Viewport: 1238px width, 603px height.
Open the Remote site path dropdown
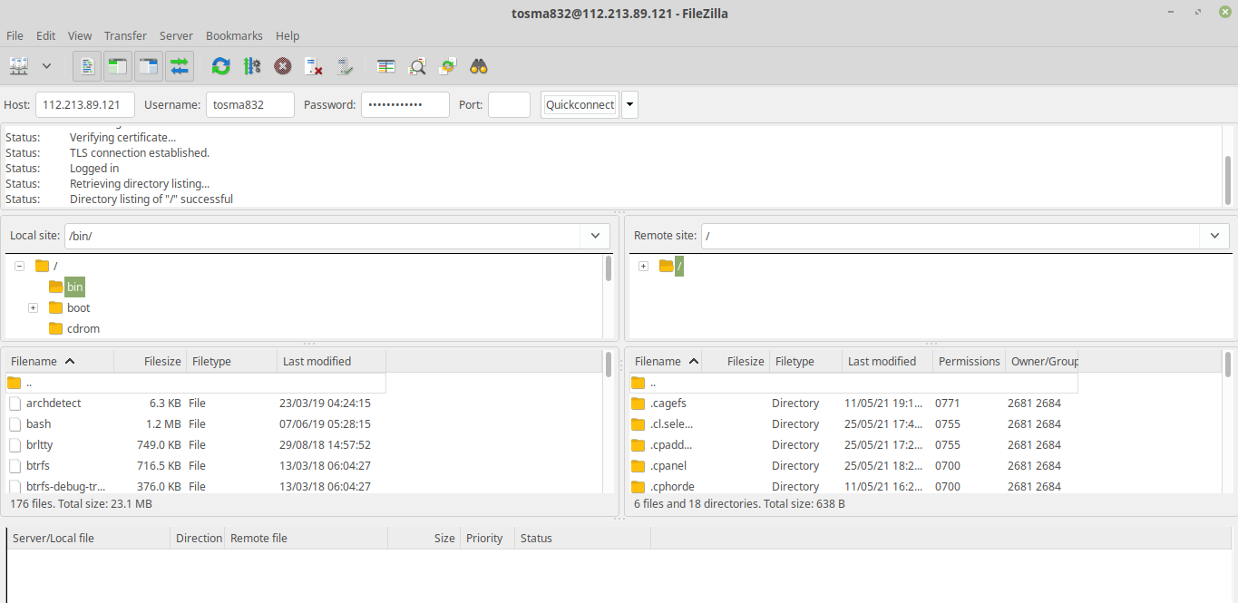click(x=1214, y=236)
